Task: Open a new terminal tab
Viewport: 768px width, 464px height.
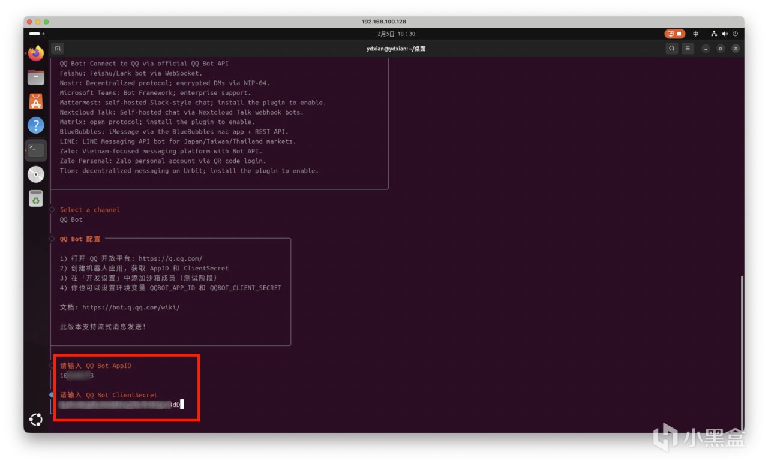Action: 58,49
